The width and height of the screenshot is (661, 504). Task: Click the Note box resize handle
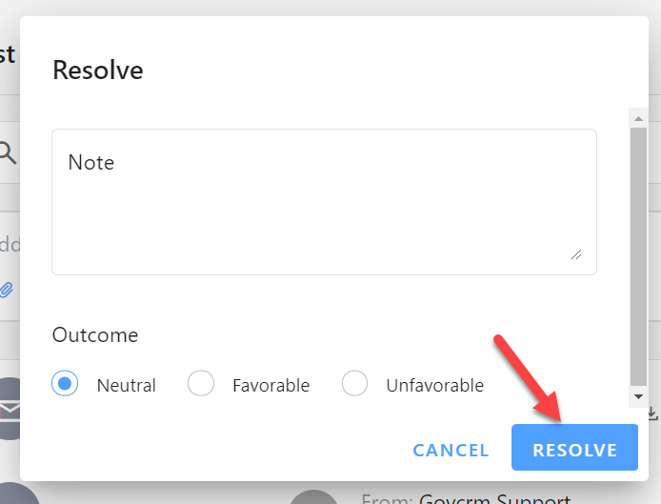[x=576, y=254]
